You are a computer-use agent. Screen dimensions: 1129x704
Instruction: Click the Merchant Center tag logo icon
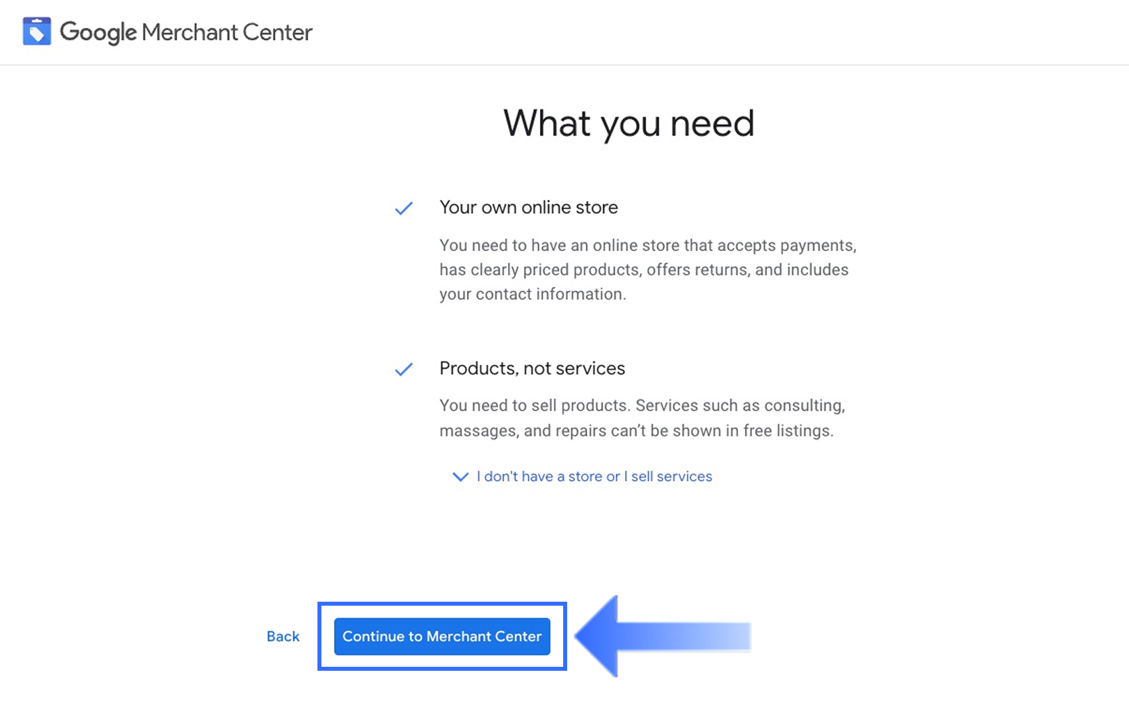pyautogui.click(x=37, y=31)
